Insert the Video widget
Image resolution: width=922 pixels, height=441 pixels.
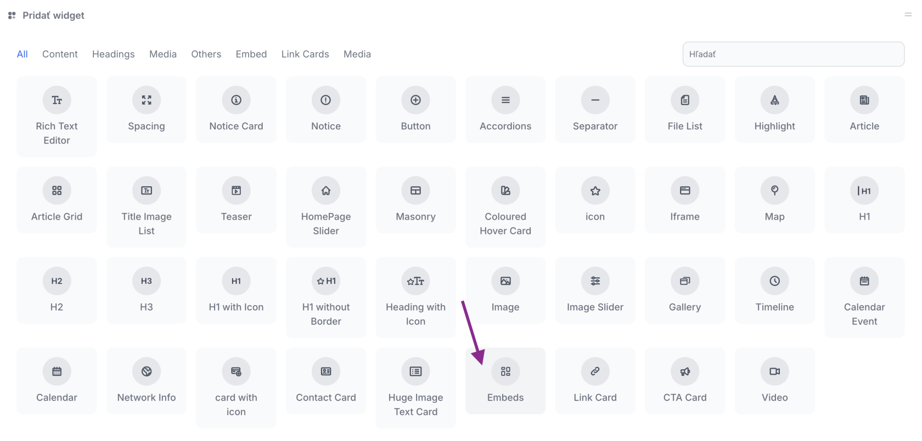pyautogui.click(x=774, y=381)
